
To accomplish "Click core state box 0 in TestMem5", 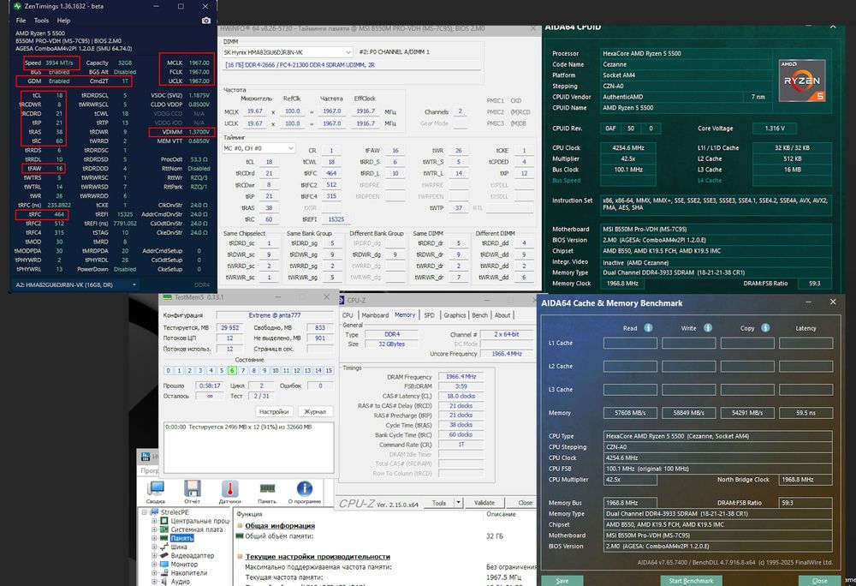I will 168,370.
